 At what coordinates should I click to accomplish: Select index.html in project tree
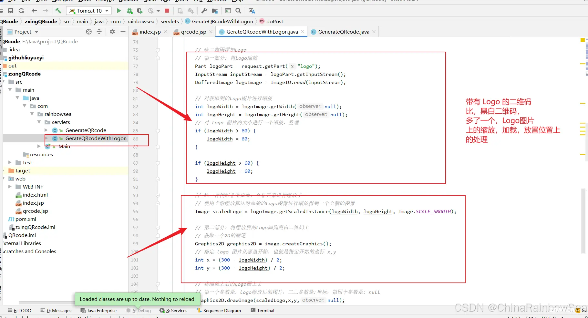(x=35, y=195)
